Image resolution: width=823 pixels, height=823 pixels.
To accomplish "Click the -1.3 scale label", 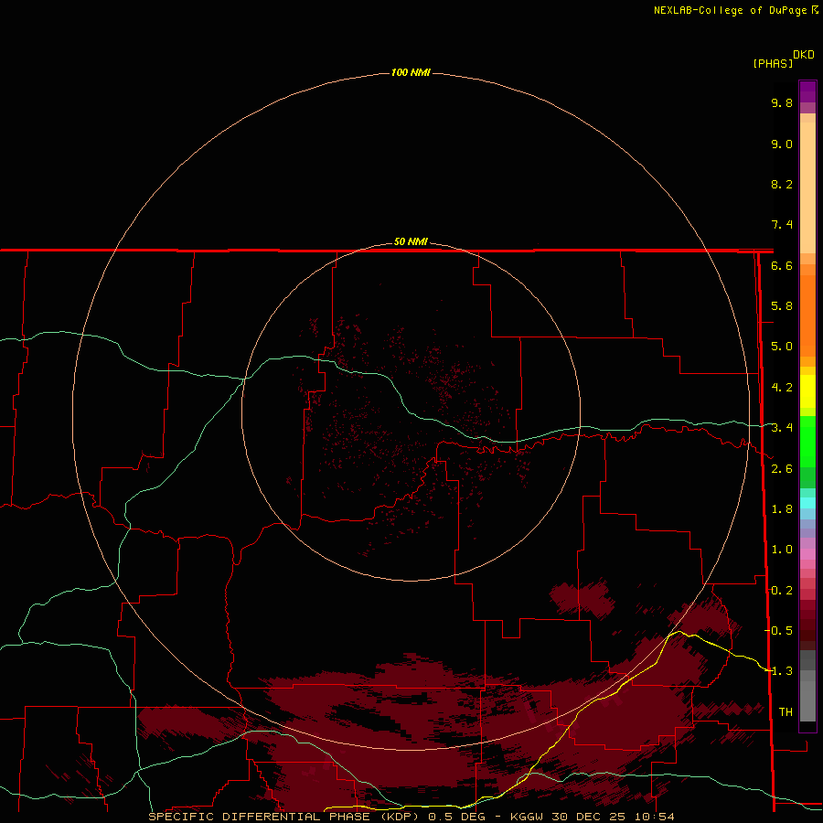I will click(x=778, y=671).
